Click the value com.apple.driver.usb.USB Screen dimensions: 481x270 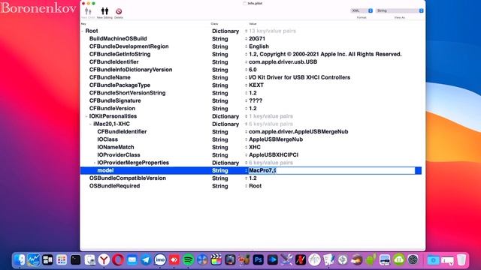[283, 61]
